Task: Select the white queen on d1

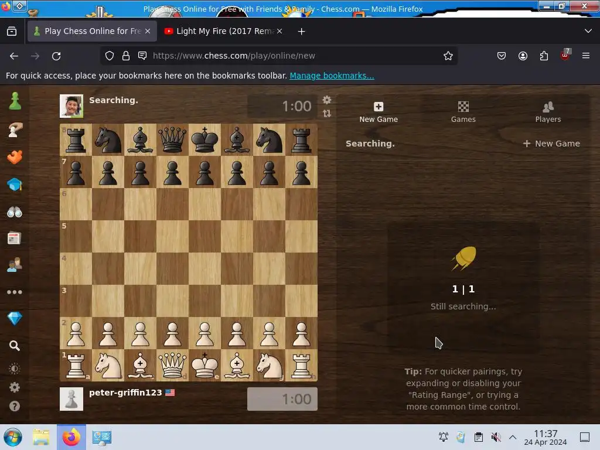Action: click(x=173, y=366)
